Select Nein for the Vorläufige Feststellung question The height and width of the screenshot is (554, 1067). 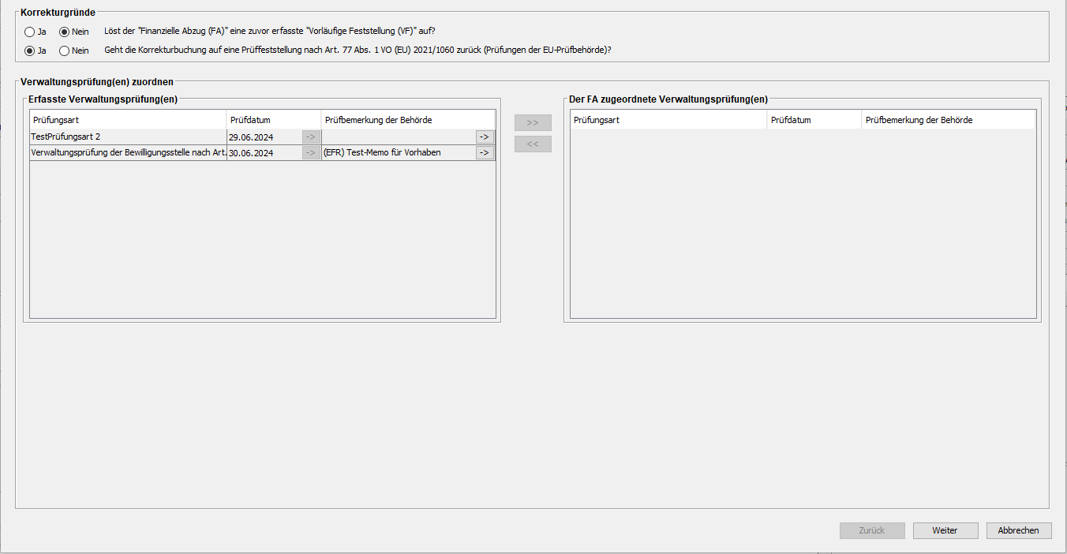pos(65,32)
